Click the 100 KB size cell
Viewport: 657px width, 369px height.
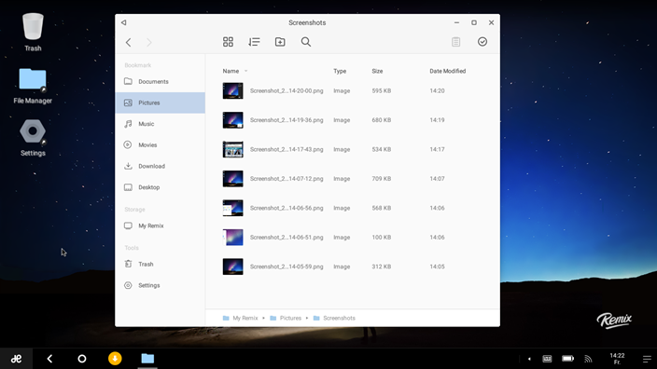point(382,238)
